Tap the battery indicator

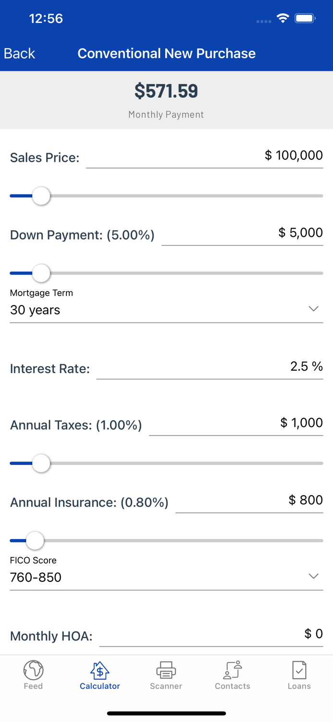(305, 18)
